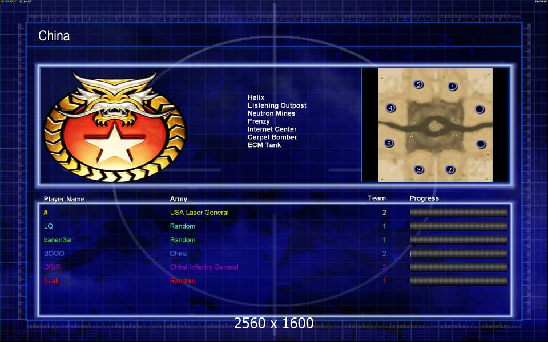The image size is (548, 342).
Task: Select player named # in list
Action: tap(46, 213)
